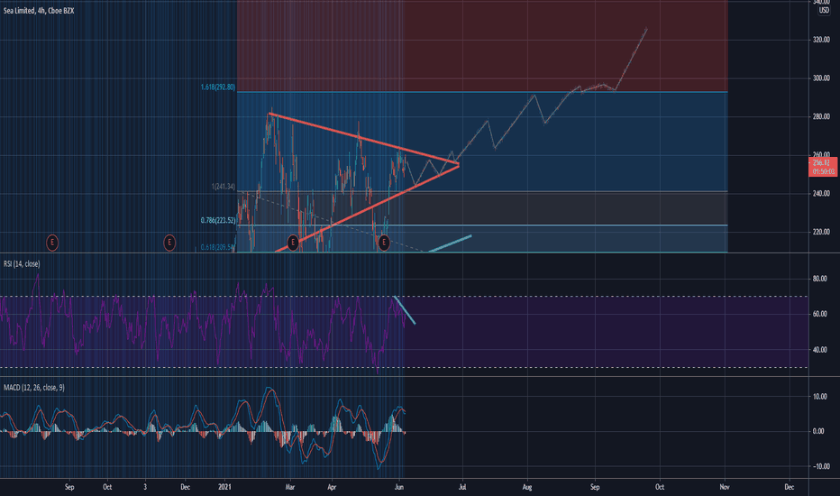The height and width of the screenshot is (496, 840).
Task: Click the 0.786(223.52) Fibonacci level label
Action: point(218,220)
